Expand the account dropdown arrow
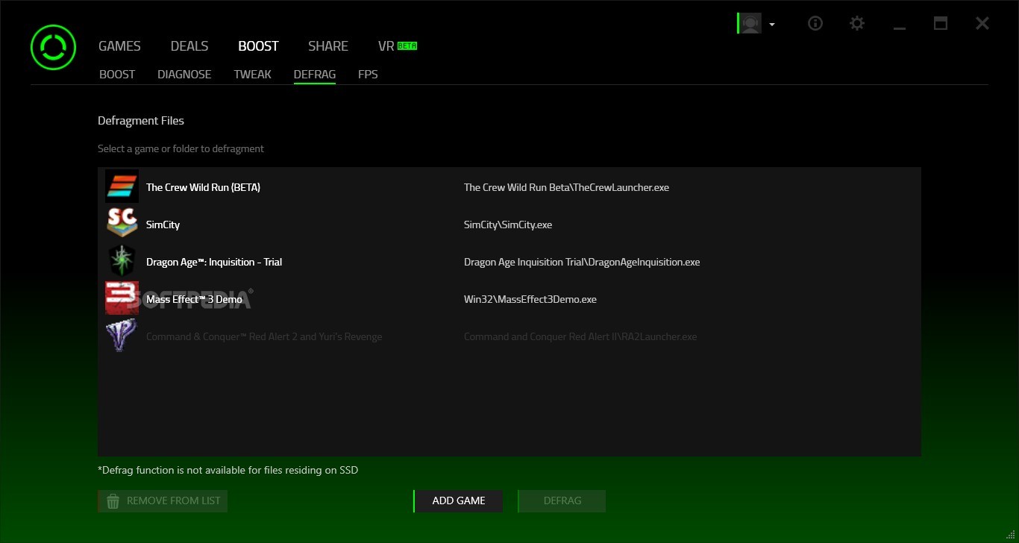Screen dimensions: 1019x543 [x=772, y=25]
